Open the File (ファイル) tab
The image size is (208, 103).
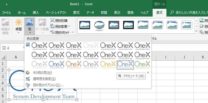point(6,13)
